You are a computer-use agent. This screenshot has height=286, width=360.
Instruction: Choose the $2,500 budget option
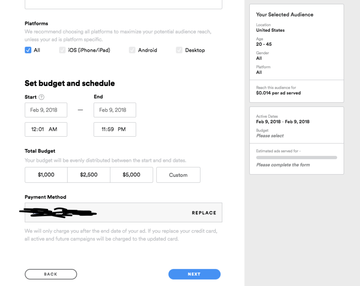[x=89, y=175]
